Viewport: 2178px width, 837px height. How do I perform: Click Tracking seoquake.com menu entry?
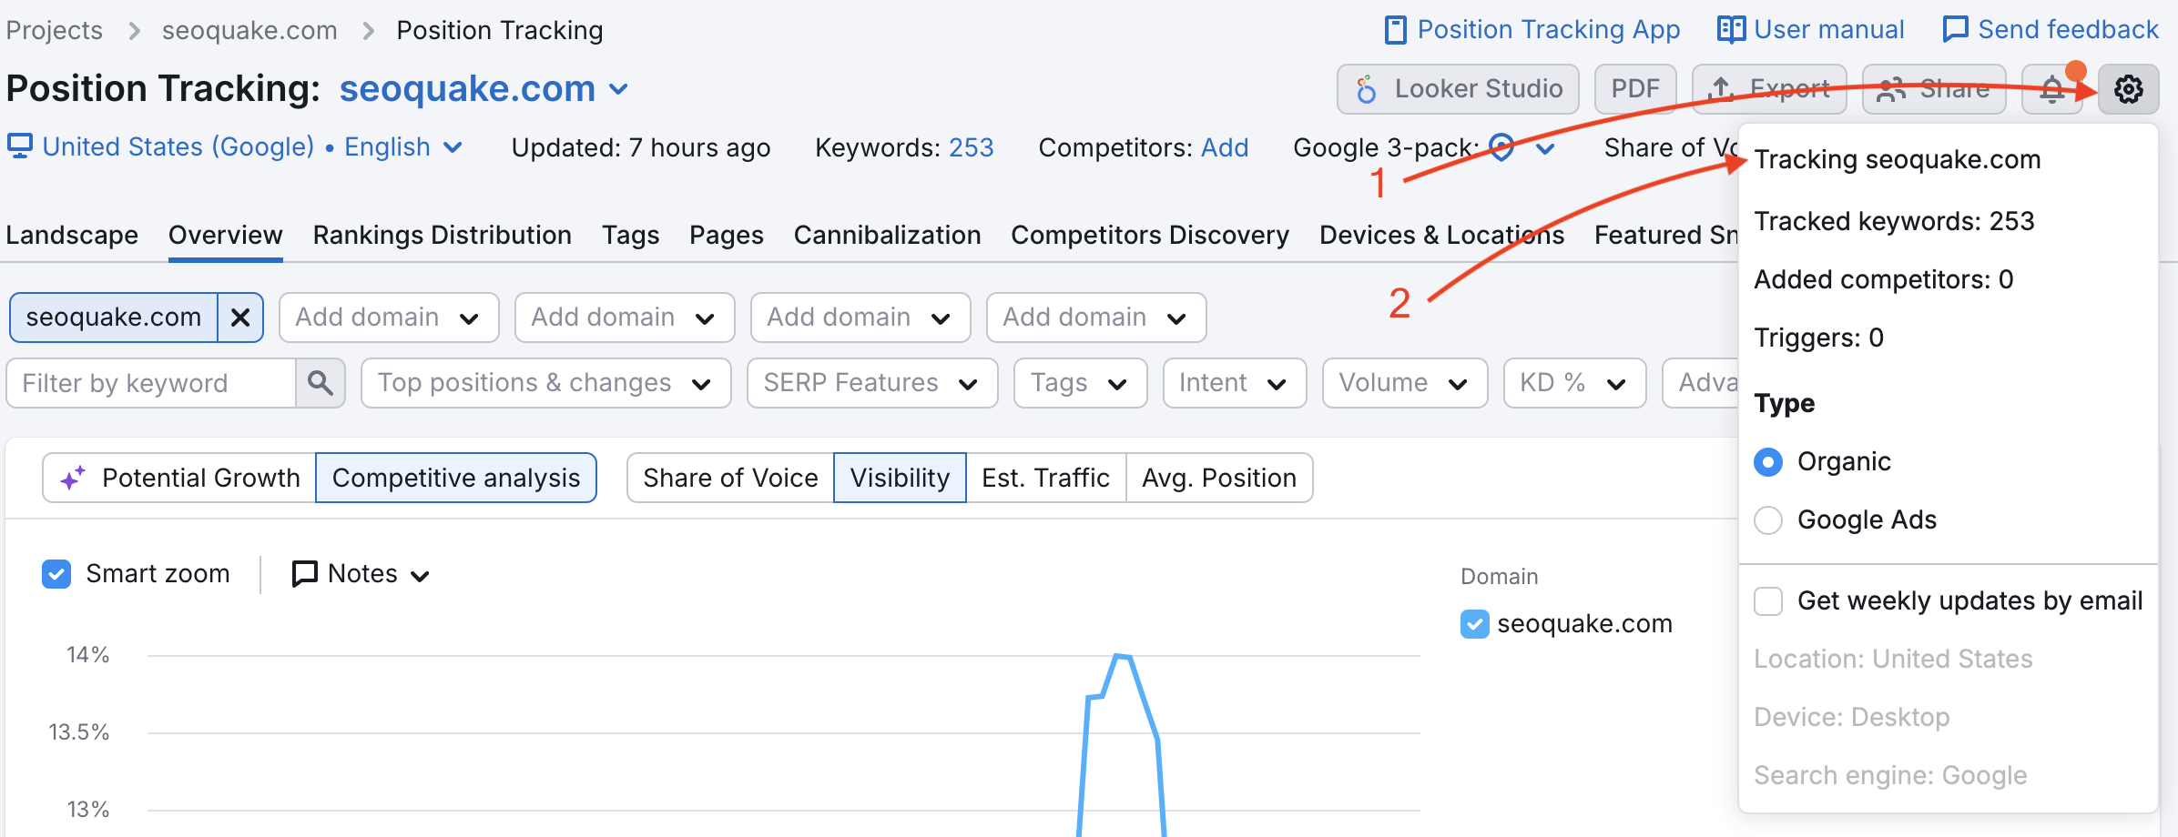[x=1898, y=159]
